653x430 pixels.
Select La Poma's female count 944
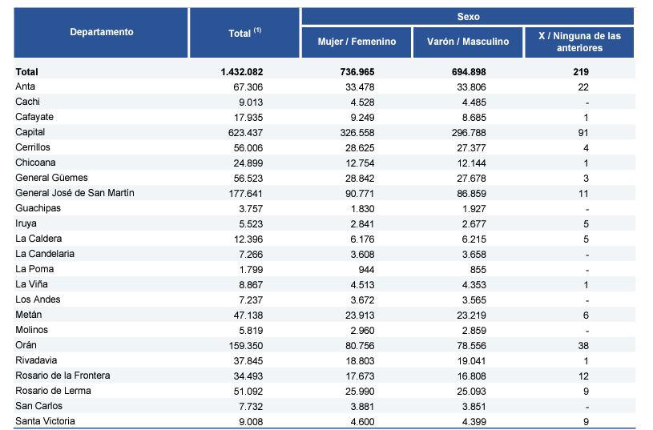click(x=365, y=269)
